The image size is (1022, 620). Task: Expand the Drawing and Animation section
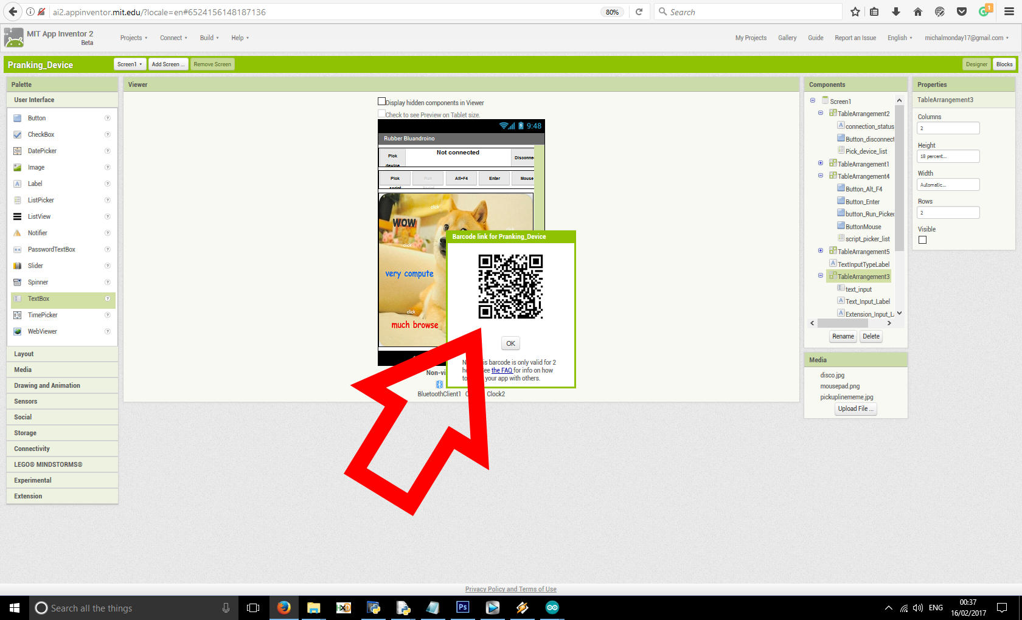pos(62,385)
